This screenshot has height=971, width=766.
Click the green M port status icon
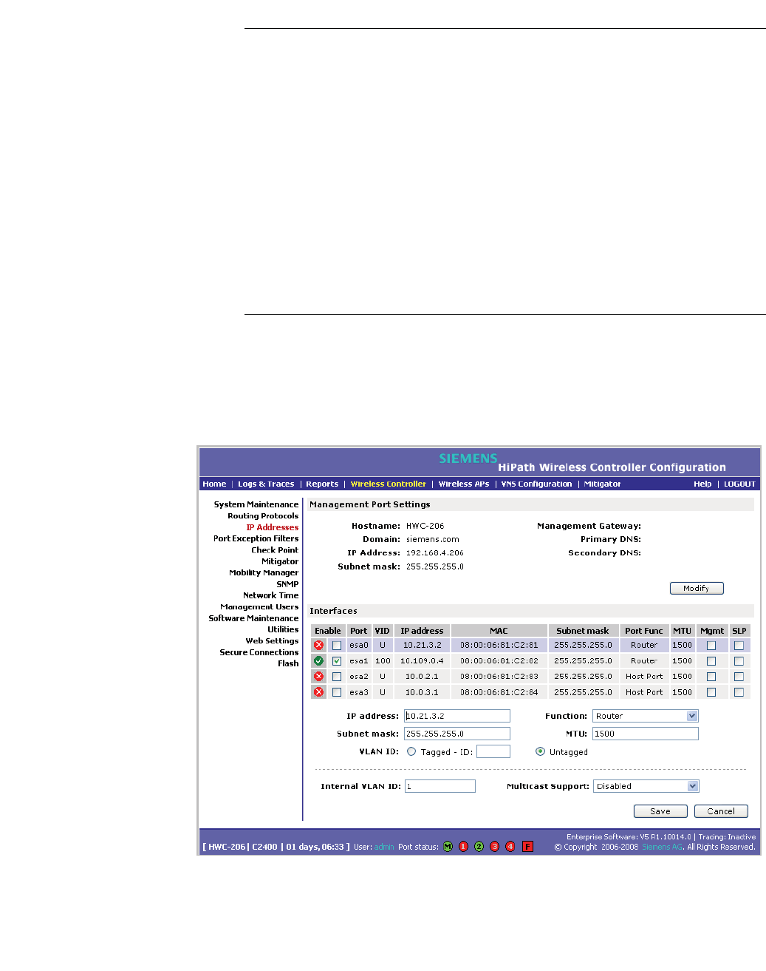[448, 846]
